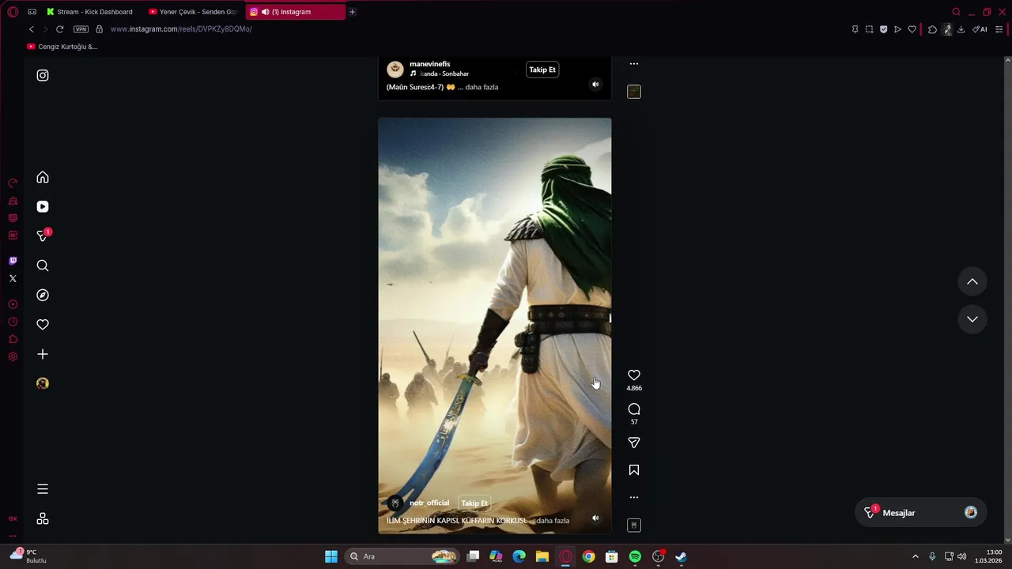Screen dimensions: 1012x569
Task: Switch to Stream - Kick Dashboard tab
Action: point(89,12)
